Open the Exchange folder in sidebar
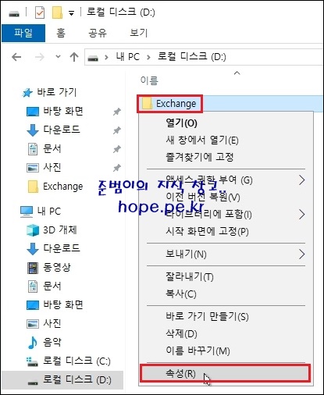 (x=62, y=187)
